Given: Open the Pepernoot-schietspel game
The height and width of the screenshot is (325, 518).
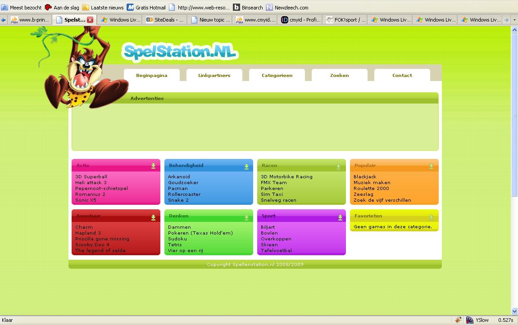Looking at the screenshot, I should pyautogui.click(x=101, y=189).
